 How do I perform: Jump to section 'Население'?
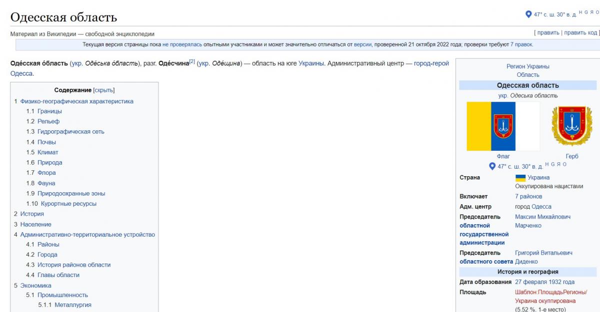(35, 225)
